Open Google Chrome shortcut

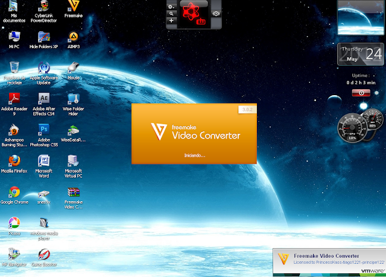pos(14,195)
